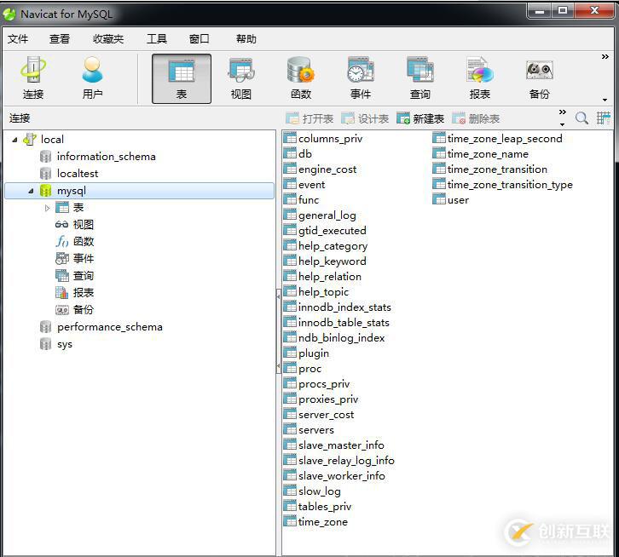The height and width of the screenshot is (557, 619).
Task: Open the 文件 menu
Action: [18, 38]
